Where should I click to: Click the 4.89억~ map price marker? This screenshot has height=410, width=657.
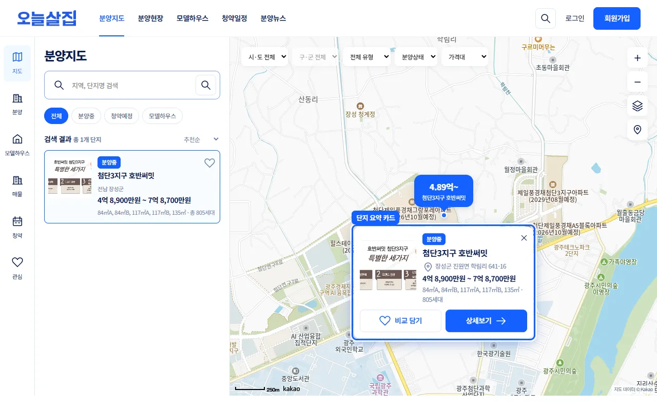click(443, 191)
